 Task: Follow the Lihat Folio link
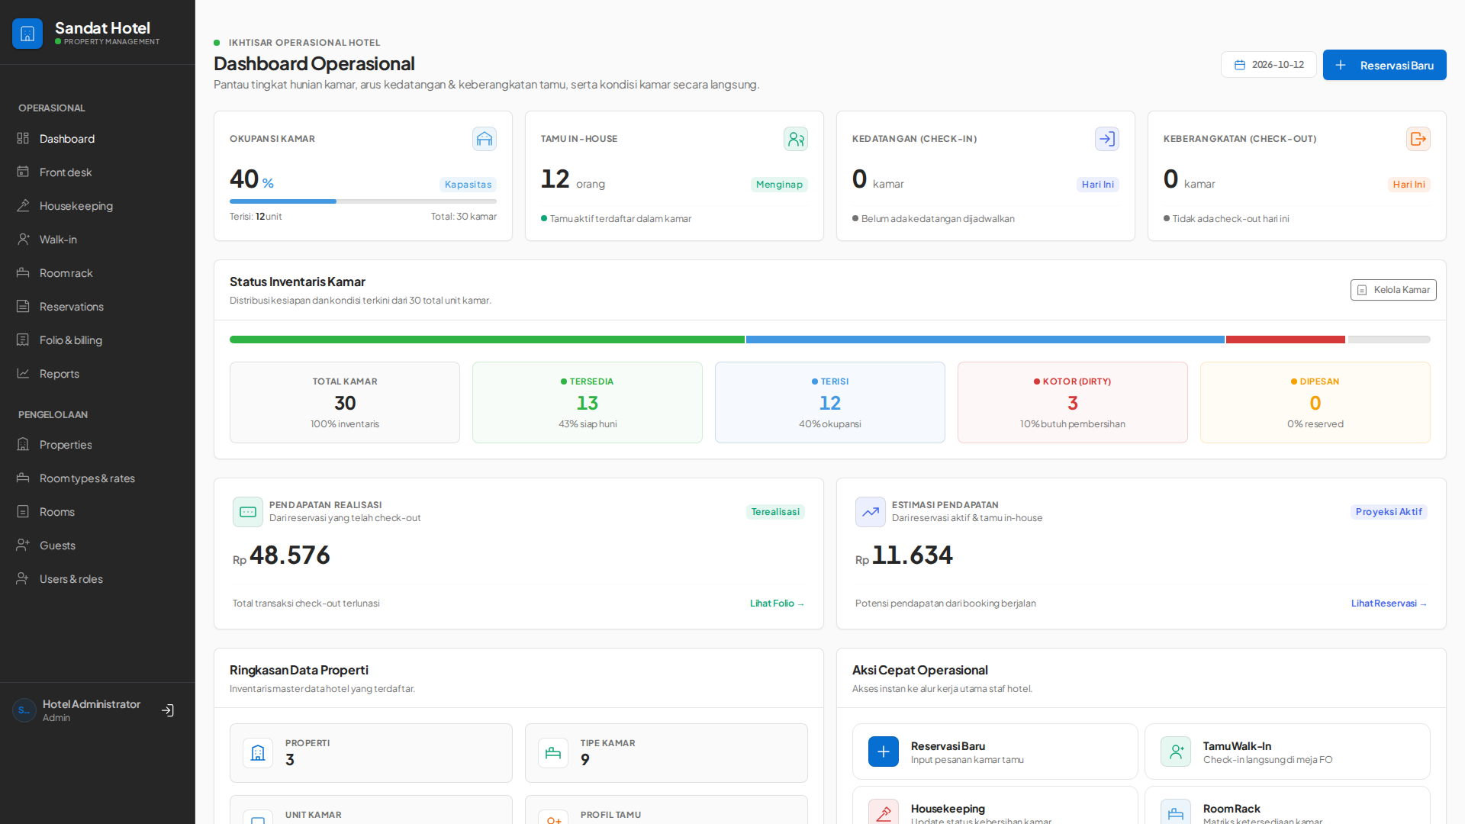[x=777, y=604]
